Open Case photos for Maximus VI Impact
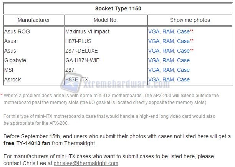The height and width of the screenshot is (167, 235). pyautogui.click(x=183, y=31)
